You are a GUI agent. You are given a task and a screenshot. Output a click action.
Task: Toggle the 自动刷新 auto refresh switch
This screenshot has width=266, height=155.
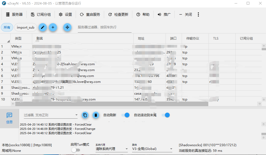125,115
